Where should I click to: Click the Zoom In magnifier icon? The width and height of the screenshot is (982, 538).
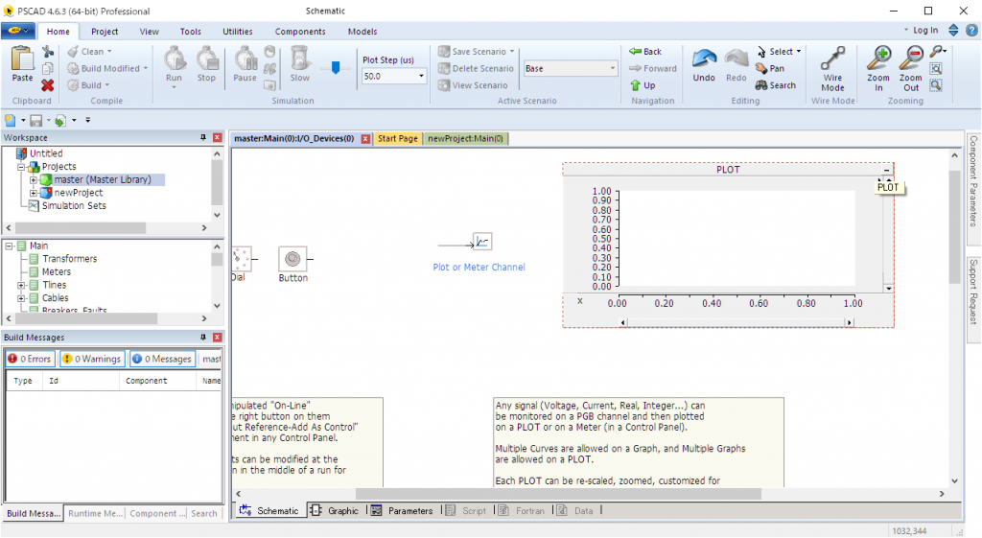coord(877,59)
